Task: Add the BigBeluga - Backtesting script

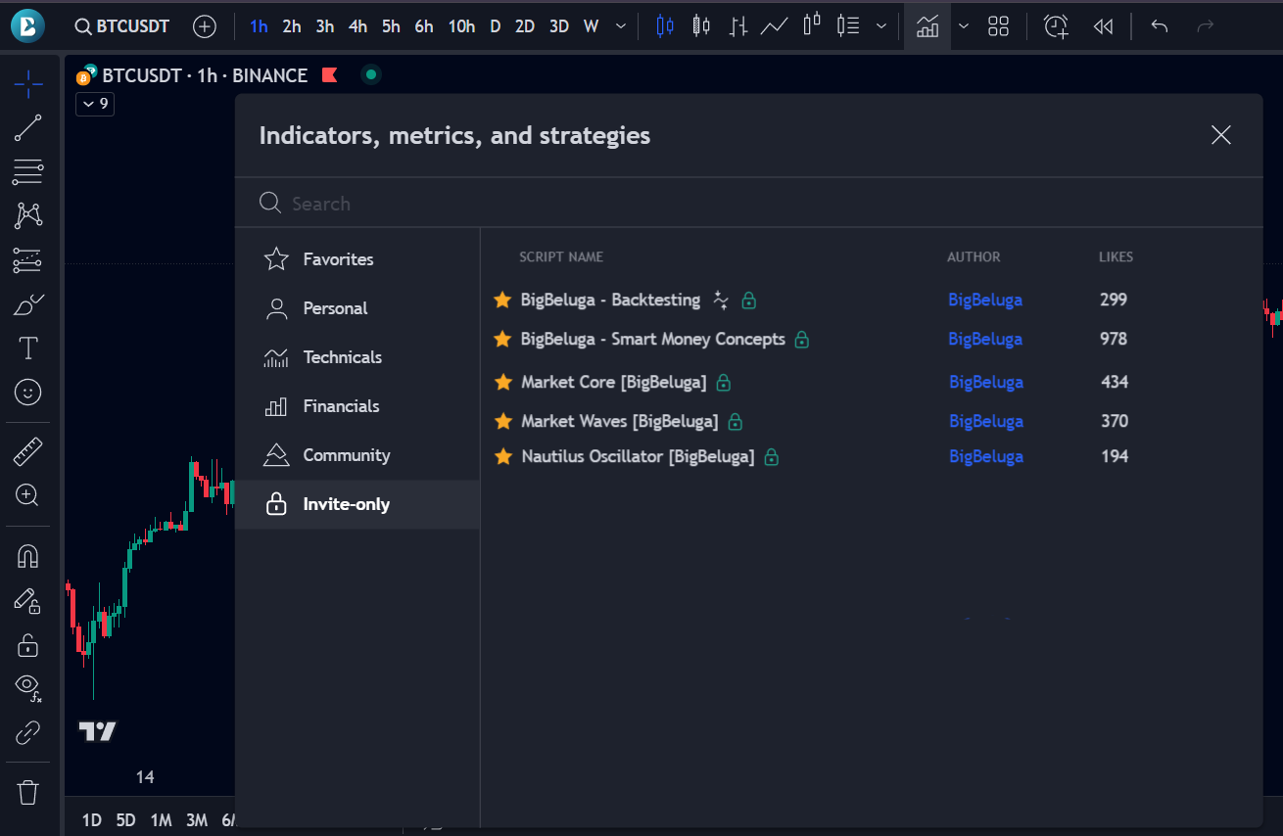Action: pyautogui.click(x=610, y=300)
